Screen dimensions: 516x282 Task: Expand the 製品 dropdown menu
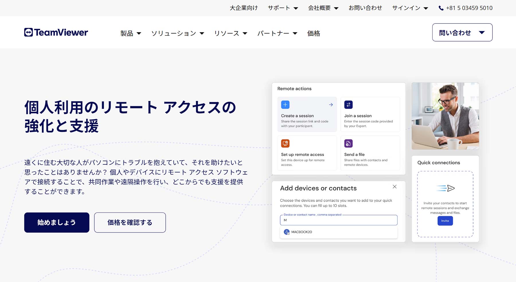click(x=131, y=33)
